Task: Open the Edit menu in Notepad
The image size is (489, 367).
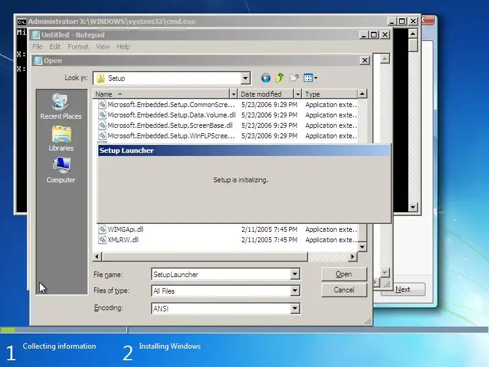Action: [x=55, y=46]
